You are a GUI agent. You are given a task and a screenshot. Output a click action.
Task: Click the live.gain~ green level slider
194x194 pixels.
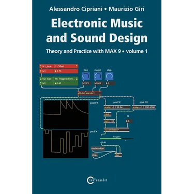(x=116, y=139)
